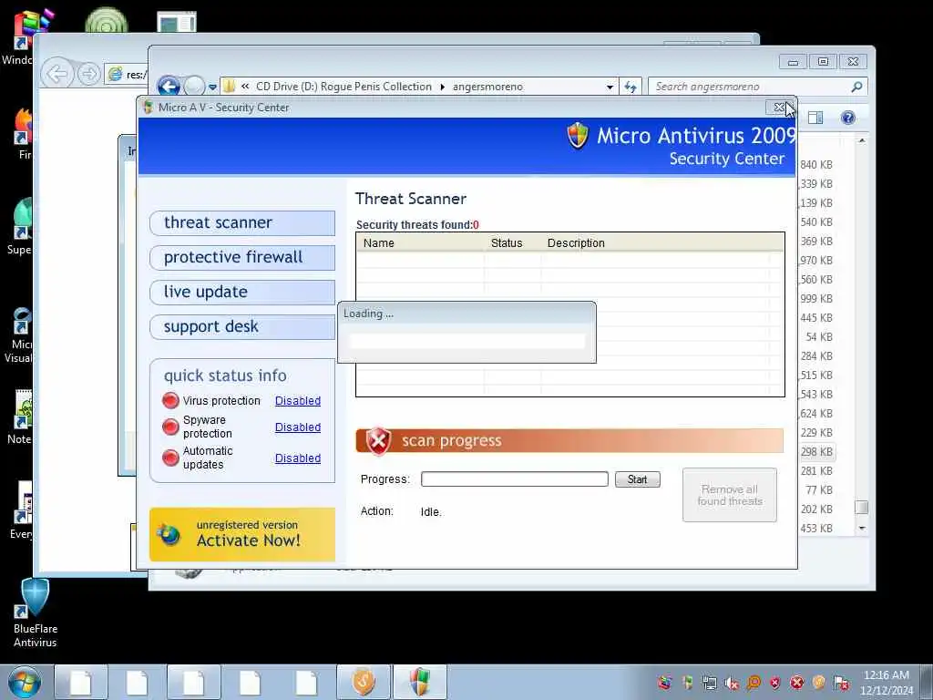This screenshot has height=700, width=933.
Task: Select the file sized 54 KB
Action: (x=819, y=337)
